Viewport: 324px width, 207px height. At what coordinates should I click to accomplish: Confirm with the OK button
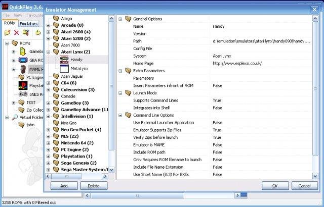275,186
